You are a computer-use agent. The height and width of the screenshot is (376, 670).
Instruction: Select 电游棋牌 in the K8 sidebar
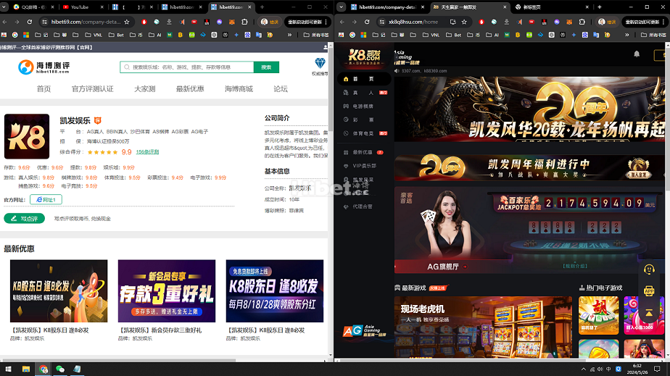coord(363,106)
